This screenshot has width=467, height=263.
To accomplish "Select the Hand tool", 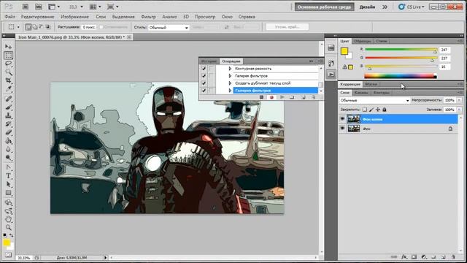I will tap(8, 219).
